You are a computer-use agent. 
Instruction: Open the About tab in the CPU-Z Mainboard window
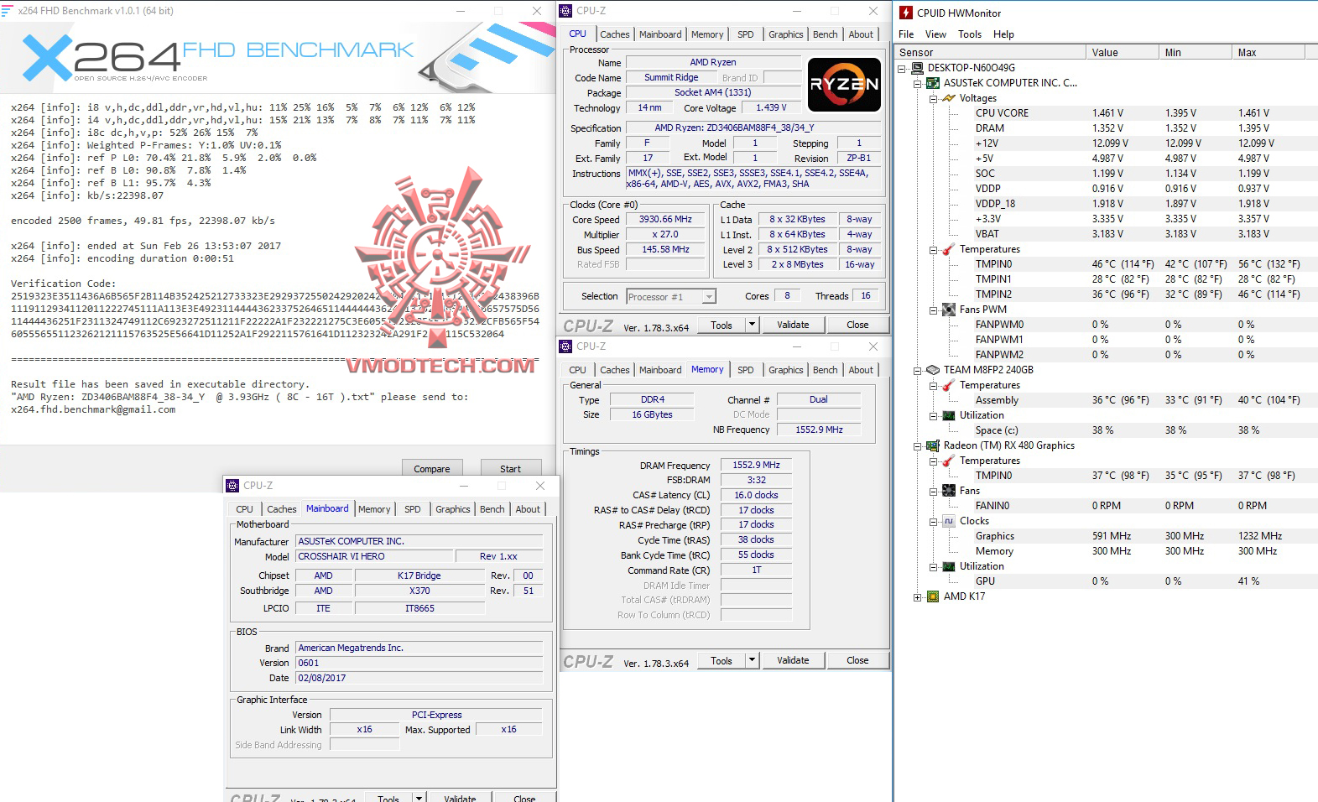pyautogui.click(x=528, y=509)
